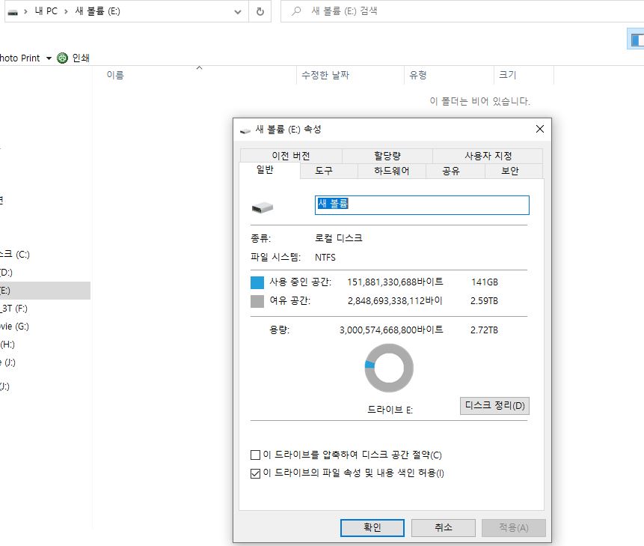
Task: Click 내 PC in the address breadcrumb
Action: pos(46,11)
